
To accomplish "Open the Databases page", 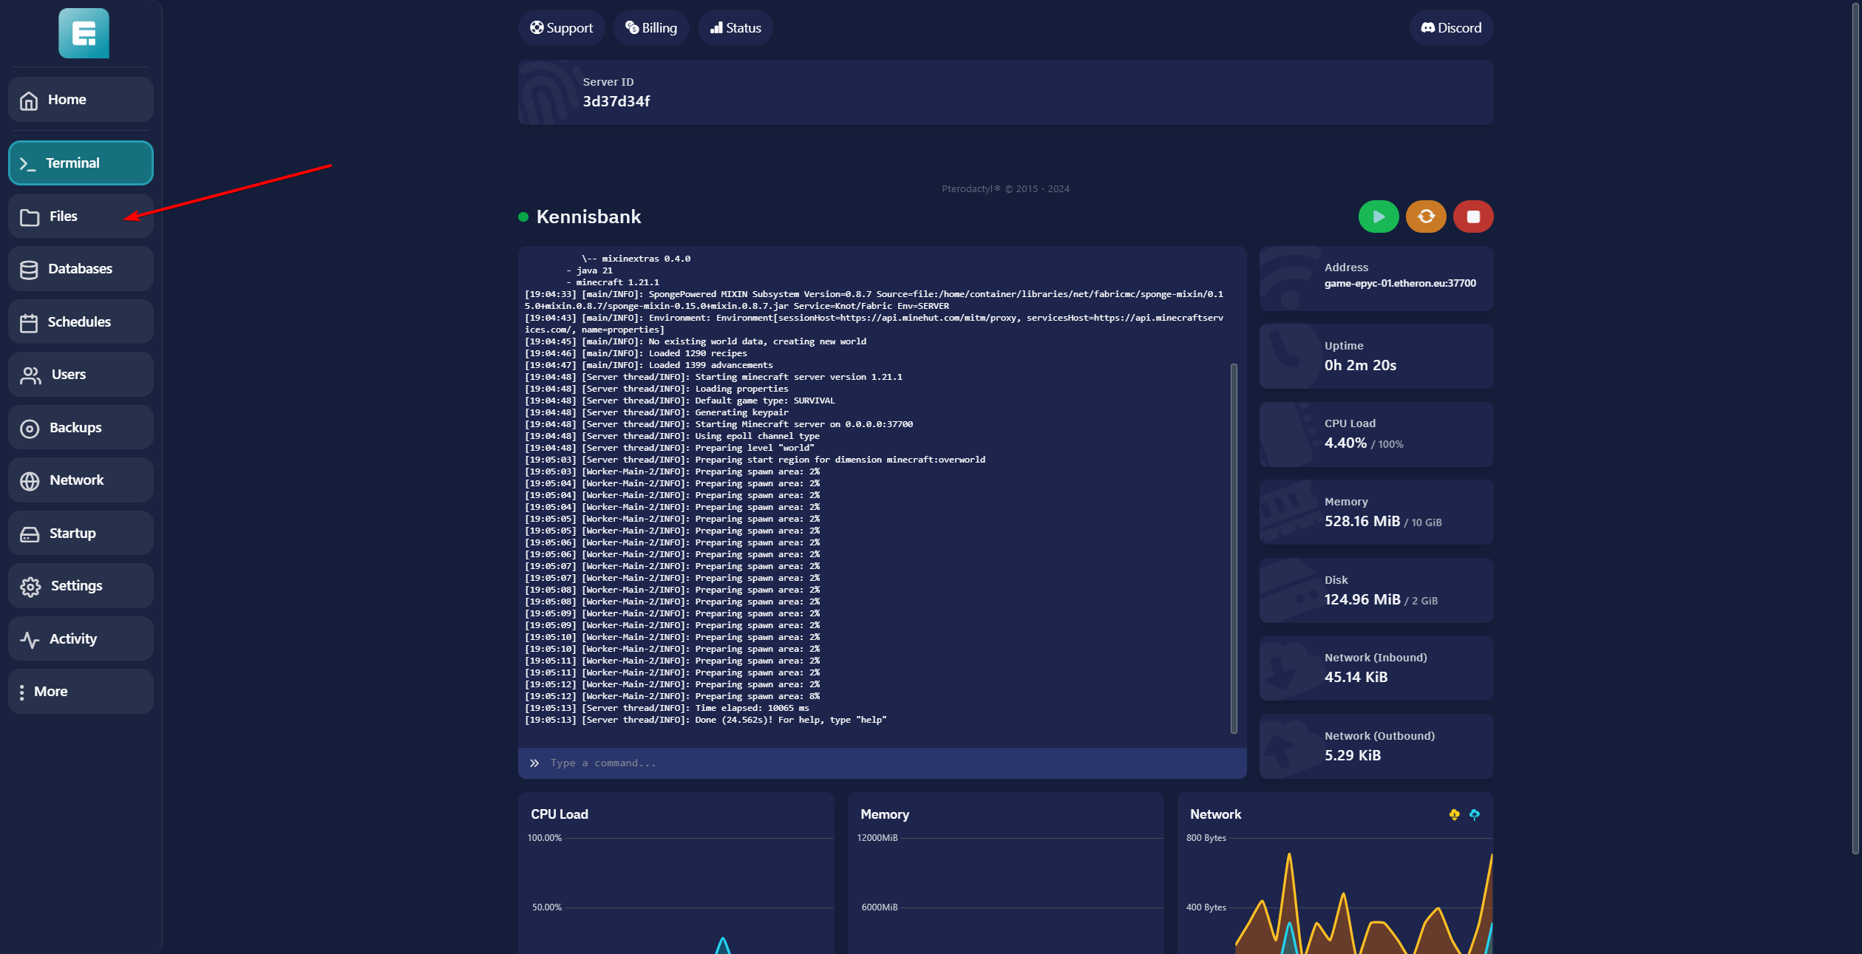I will pyautogui.click(x=81, y=269).
